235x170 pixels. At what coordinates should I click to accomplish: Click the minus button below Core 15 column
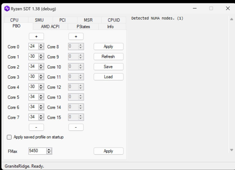tap(76, 127)
